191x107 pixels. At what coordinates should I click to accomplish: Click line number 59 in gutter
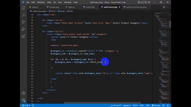point(32,73)
